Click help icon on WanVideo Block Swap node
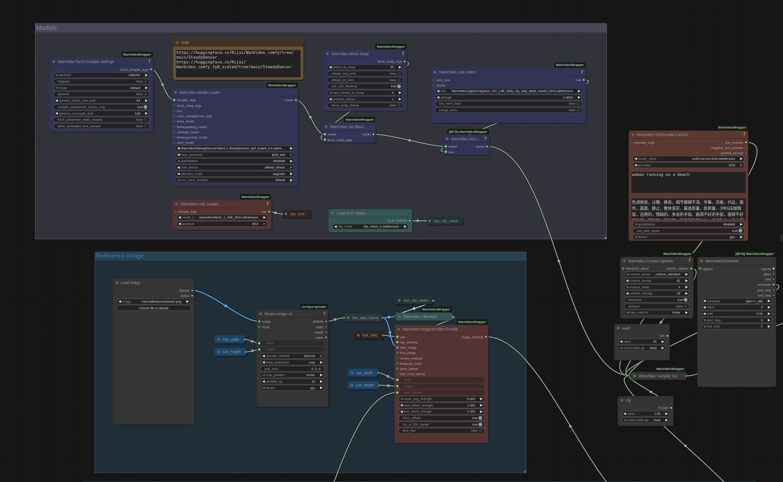The image size is (783, 482). [403, 54]
